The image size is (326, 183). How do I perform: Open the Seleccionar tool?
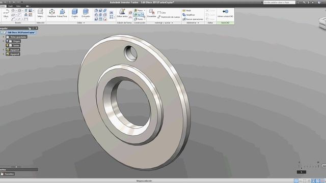pyautogui.click(x=40, y=13)
